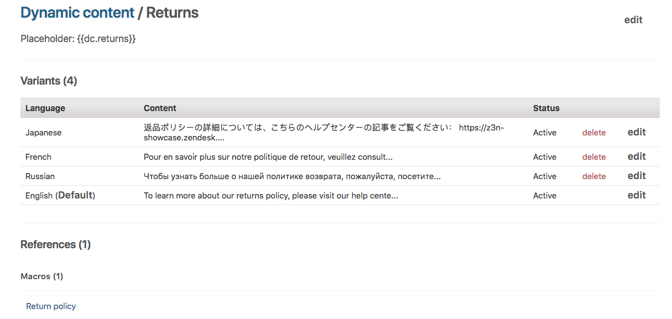Image resolution: width=672 pixels, height=319 pixels.
Task: Delete the Russian variant
Action: coord(593,176)
